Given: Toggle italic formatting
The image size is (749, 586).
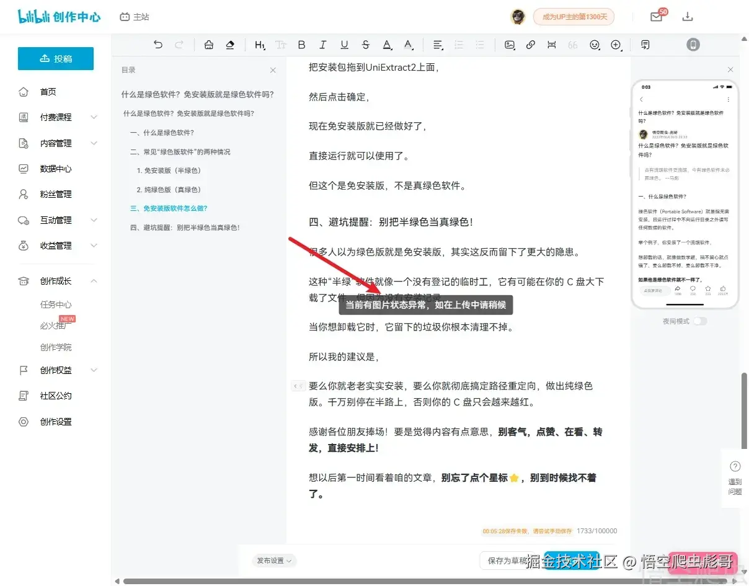Looking at the screenshot, I should [x=322, y=45].
